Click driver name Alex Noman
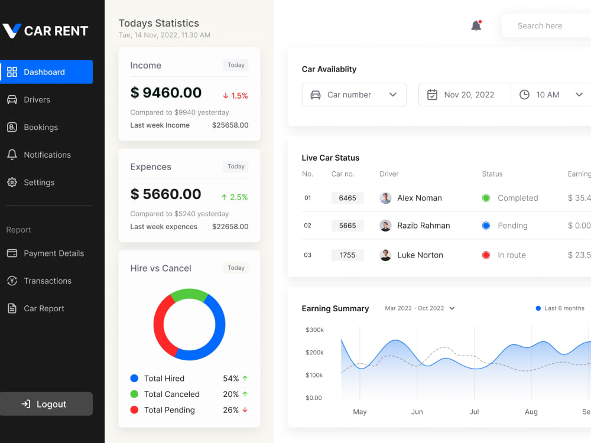 tap(420, 198)
